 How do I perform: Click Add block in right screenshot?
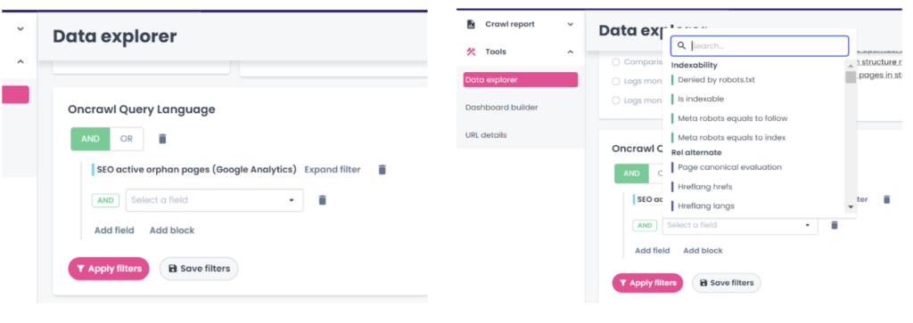pos(703,250)
